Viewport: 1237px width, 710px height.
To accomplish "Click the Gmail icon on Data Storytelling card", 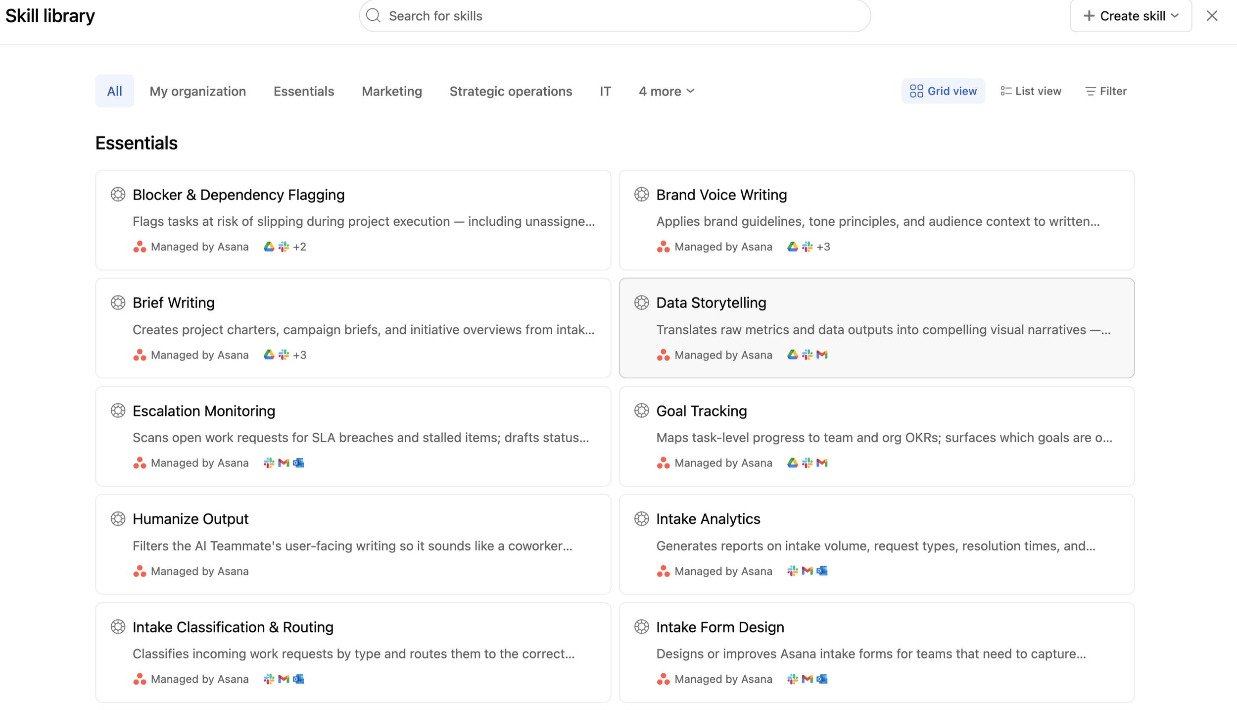I will (x=822, y=355).
